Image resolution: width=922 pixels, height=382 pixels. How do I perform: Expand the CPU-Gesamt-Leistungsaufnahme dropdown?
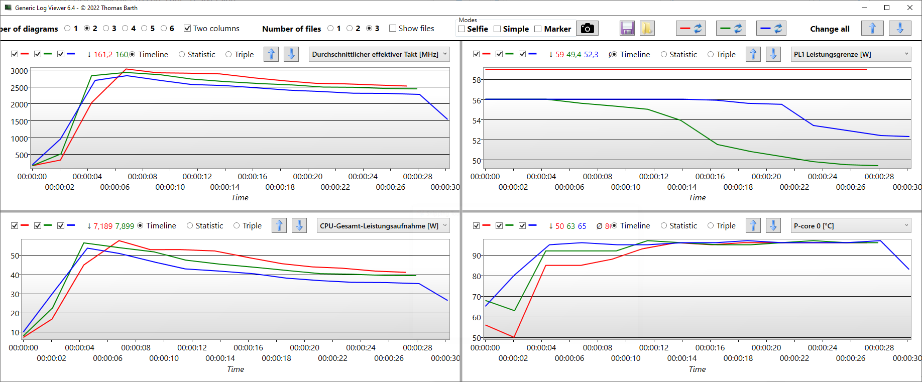pyautogui.click(x=383, y=226)
